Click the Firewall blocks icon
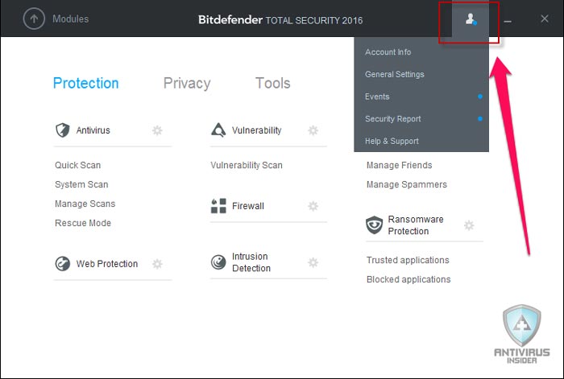This screenshot has width=564, height=379. [x=218, y=206]
